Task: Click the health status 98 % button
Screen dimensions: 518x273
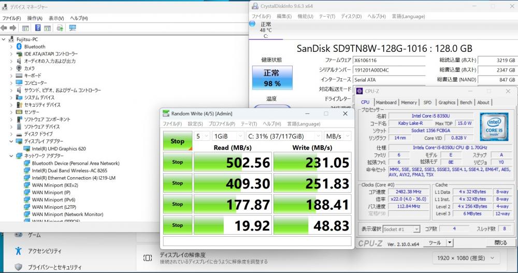Action: point(272,78)
